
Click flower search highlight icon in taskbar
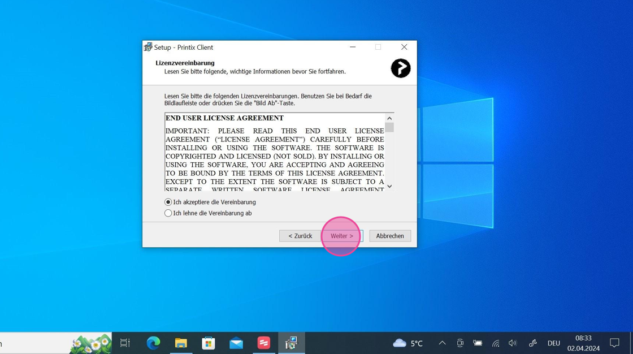pyautogui.click(x=91, y=343)
